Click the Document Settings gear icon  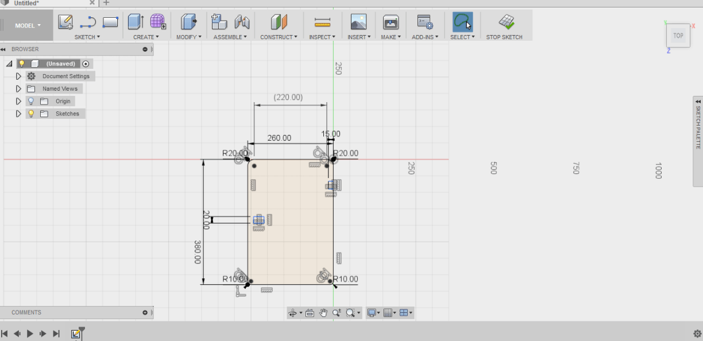click(31, 76)
